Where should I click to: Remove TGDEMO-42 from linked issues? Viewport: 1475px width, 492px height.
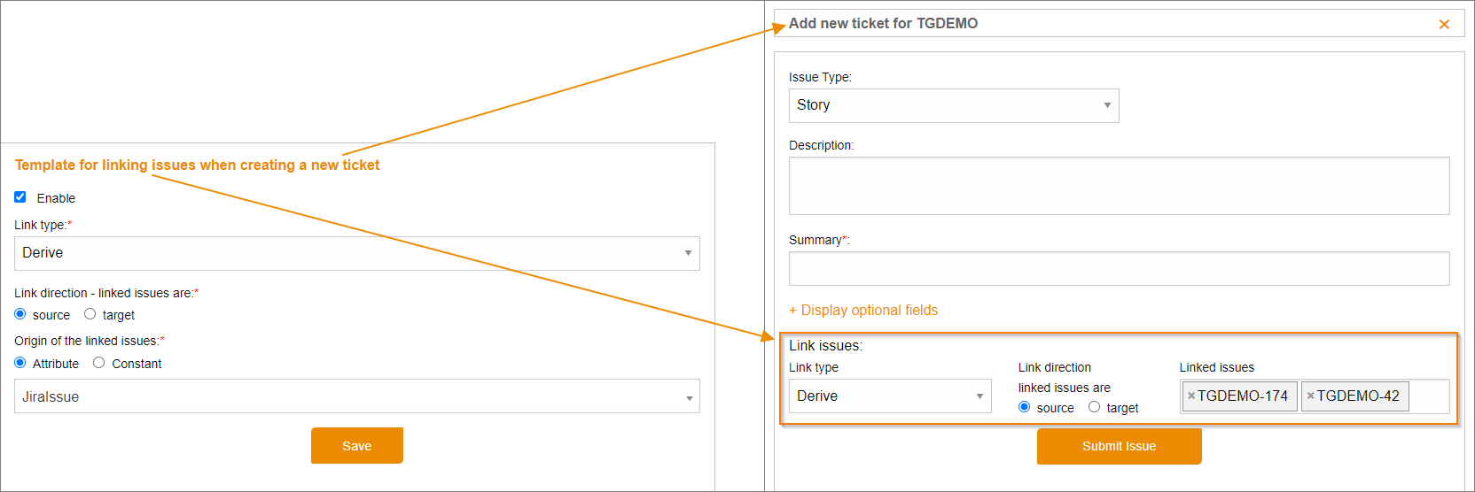pos(1310,396)
